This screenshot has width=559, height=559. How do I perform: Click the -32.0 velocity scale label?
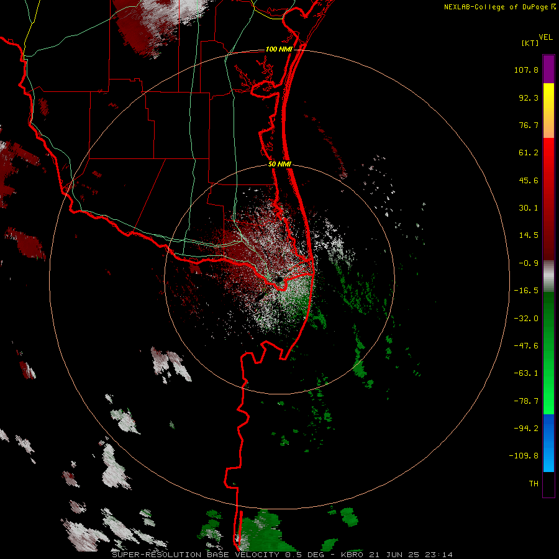coord(526,319)
